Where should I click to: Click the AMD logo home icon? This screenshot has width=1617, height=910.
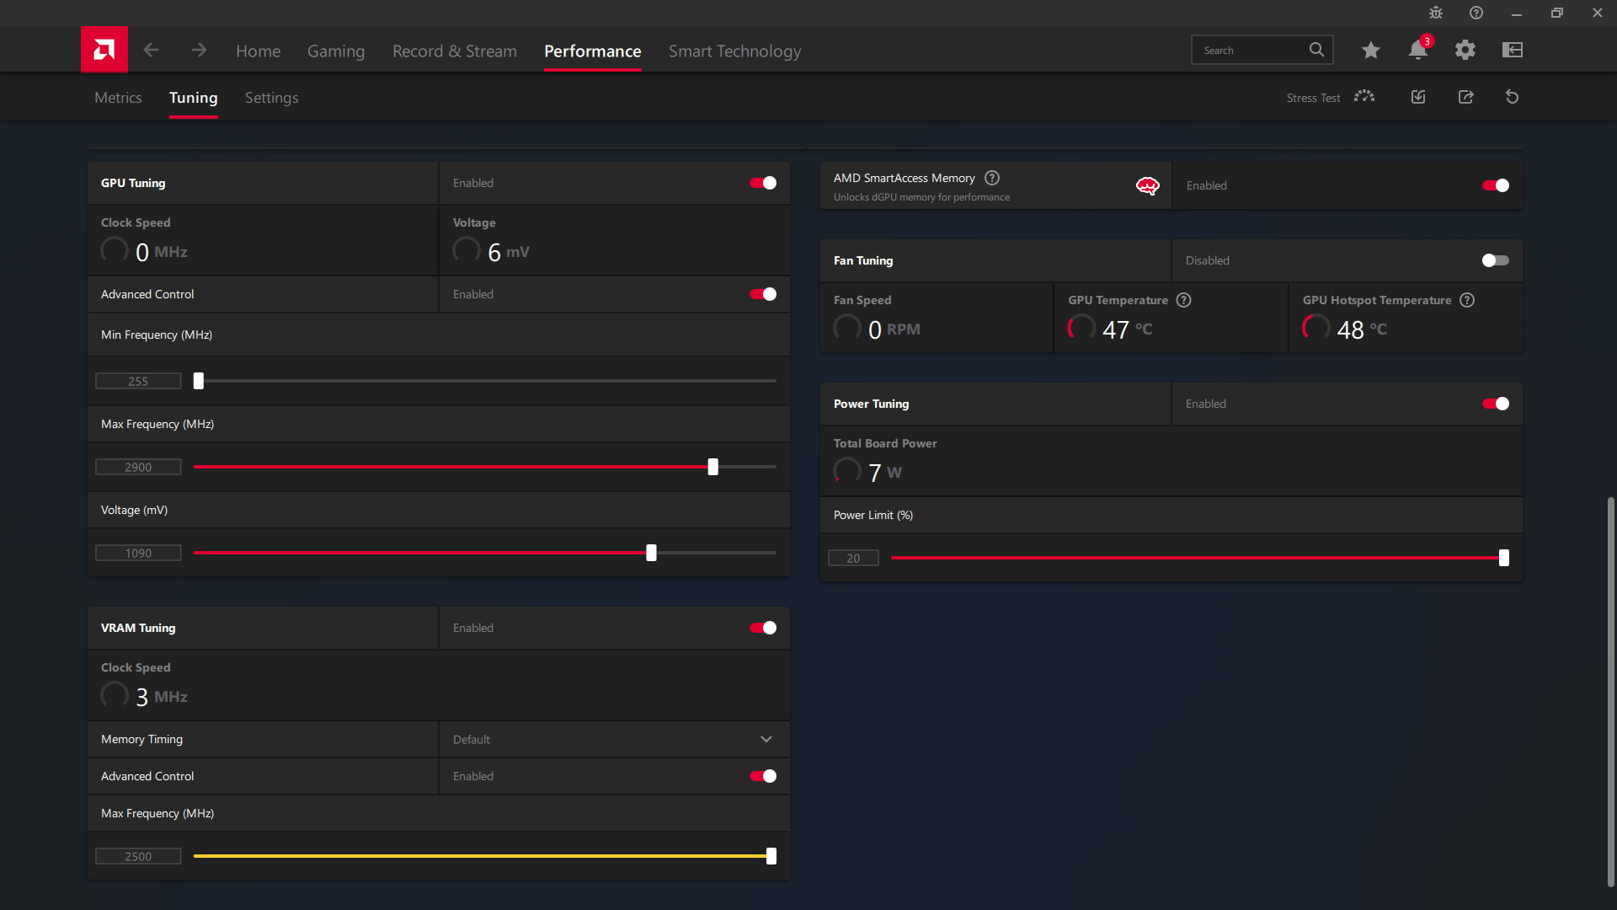[104, 50]
